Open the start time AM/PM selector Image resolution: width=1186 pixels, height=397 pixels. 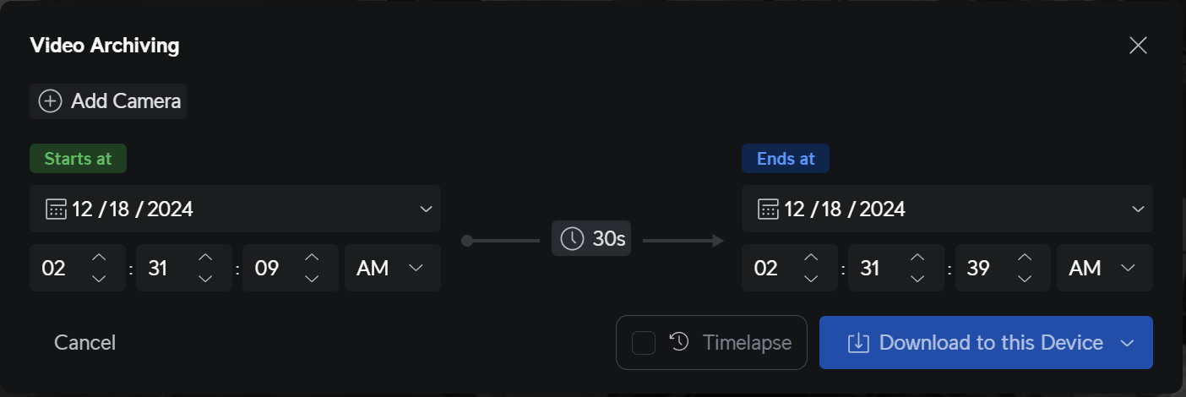392,269
